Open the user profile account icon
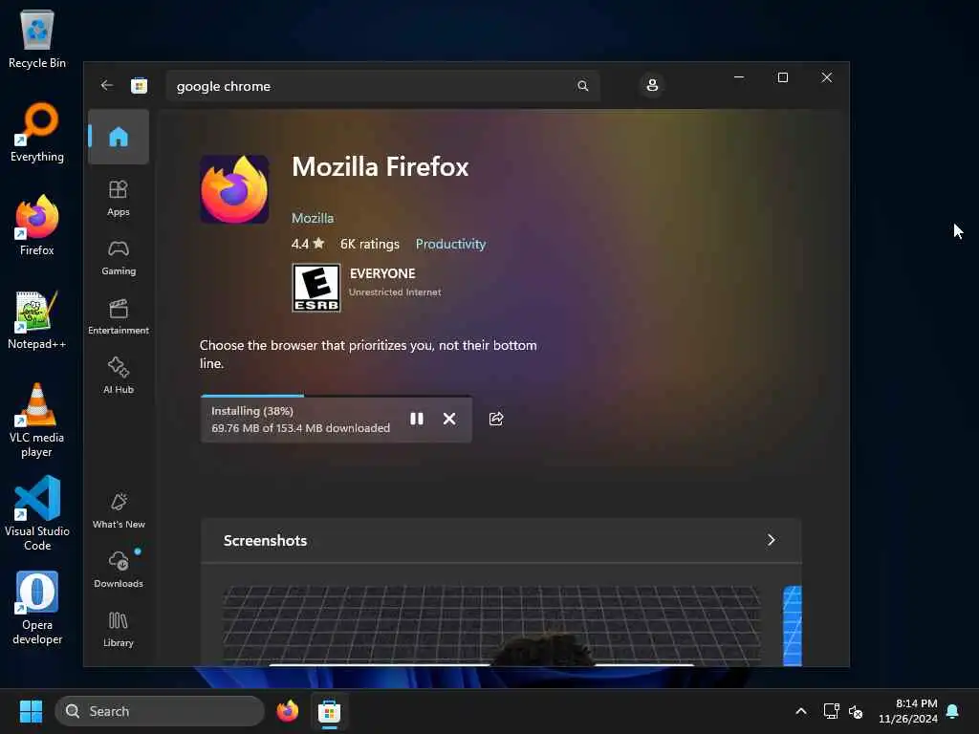The image size is (979, 734). point(652,85)
